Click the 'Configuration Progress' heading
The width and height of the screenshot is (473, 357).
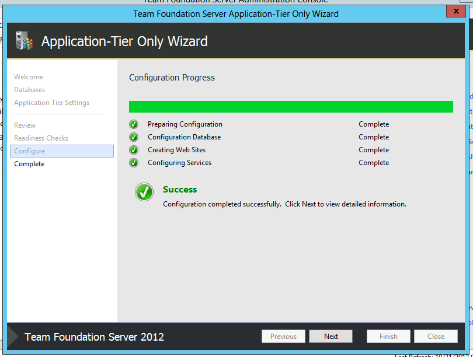click(172, 78)
